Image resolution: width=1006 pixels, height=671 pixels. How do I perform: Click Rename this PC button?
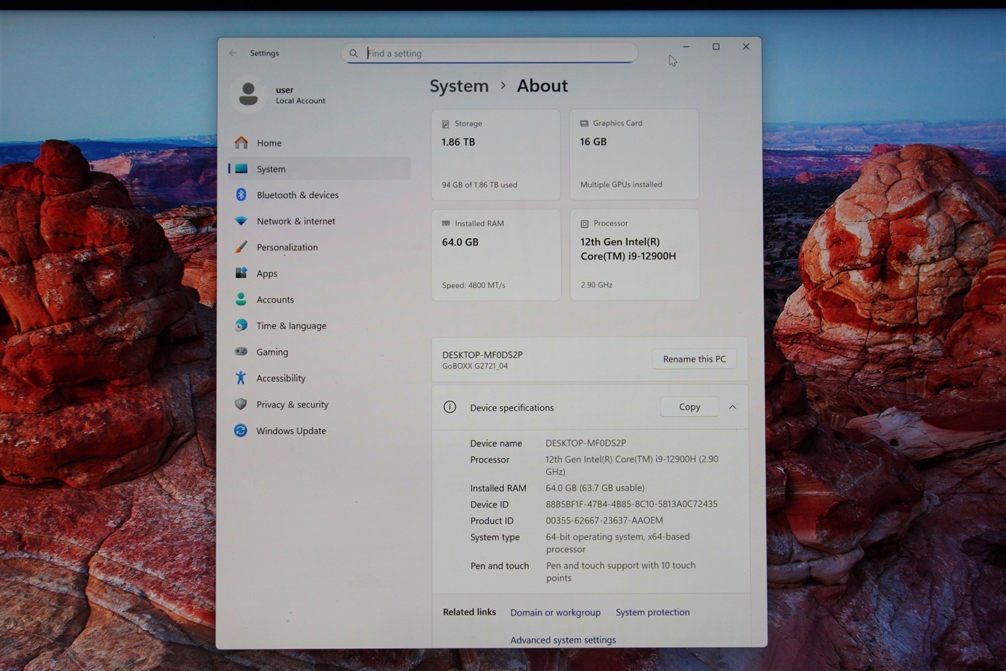click(x=694, y=358)
